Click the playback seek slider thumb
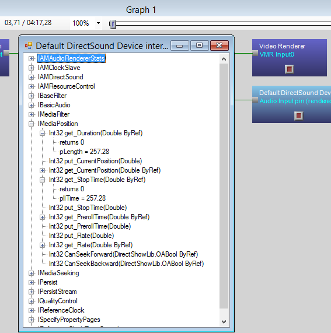 [113, 24]
